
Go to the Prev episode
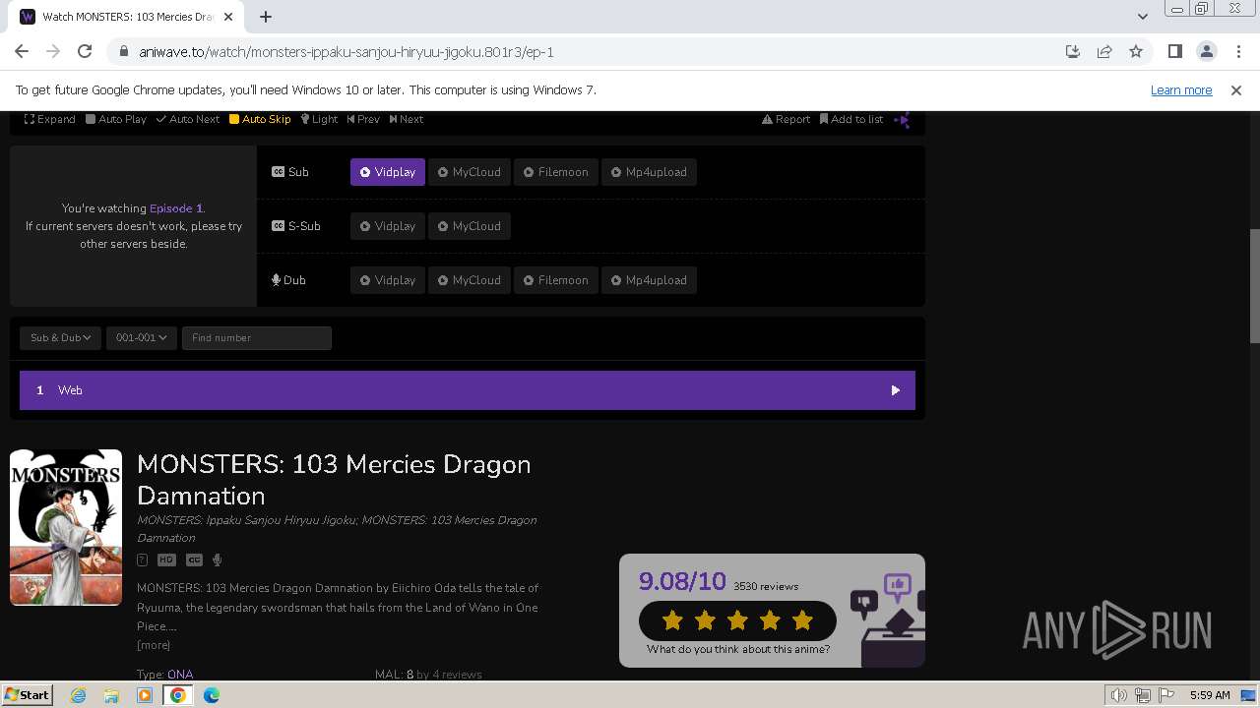(363, 119)
